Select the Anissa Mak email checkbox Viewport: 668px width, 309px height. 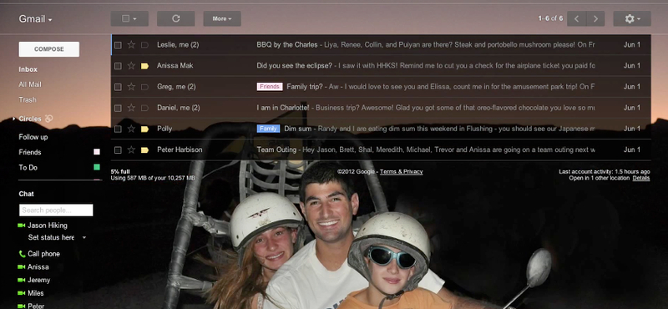pos(118,66)
